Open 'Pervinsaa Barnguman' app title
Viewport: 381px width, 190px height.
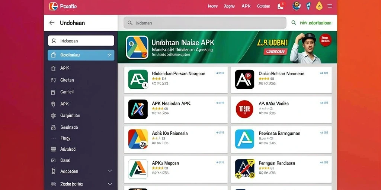[279, 133]
